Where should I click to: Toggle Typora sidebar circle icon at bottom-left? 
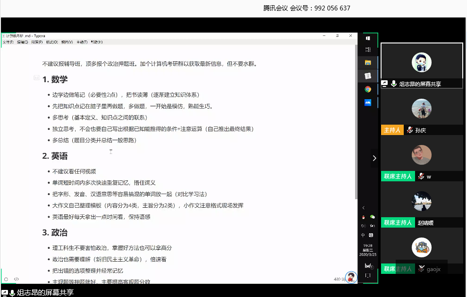6,279
